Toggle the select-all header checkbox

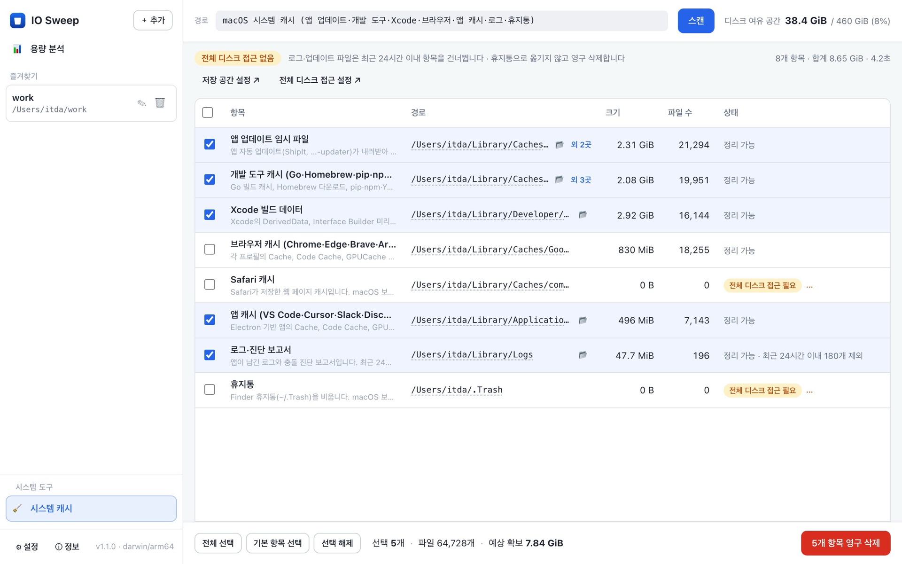click(208, 112)
